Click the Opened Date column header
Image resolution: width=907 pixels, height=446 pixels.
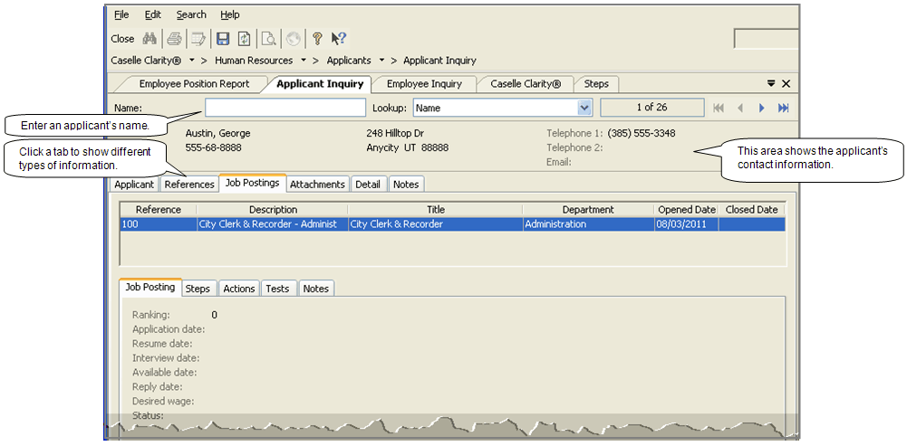pos(686,210)
